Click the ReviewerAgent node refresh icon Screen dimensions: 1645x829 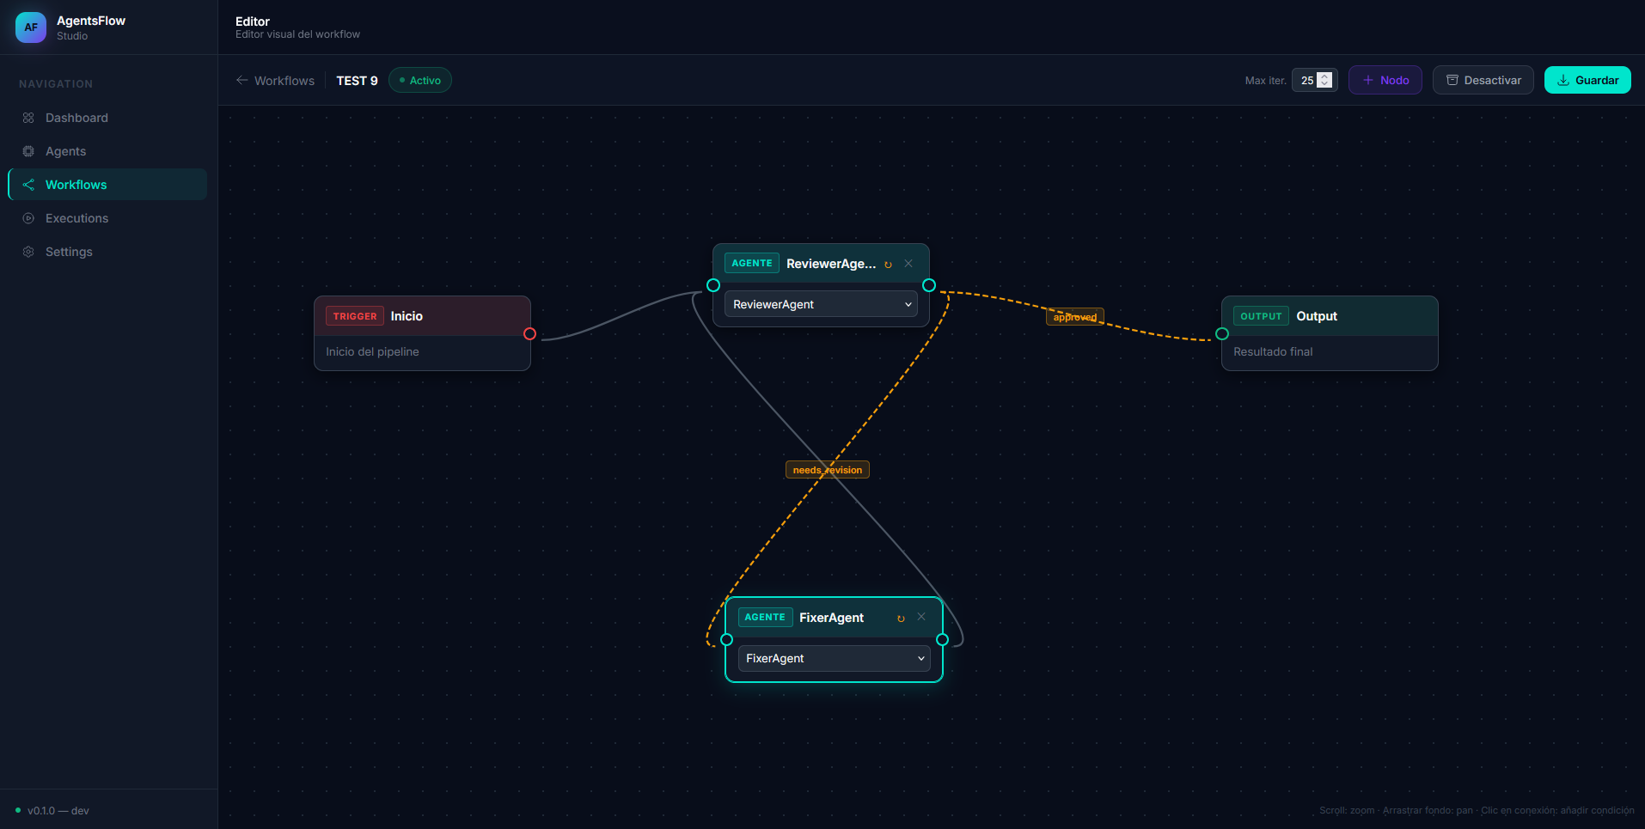(x=888, y=265)
